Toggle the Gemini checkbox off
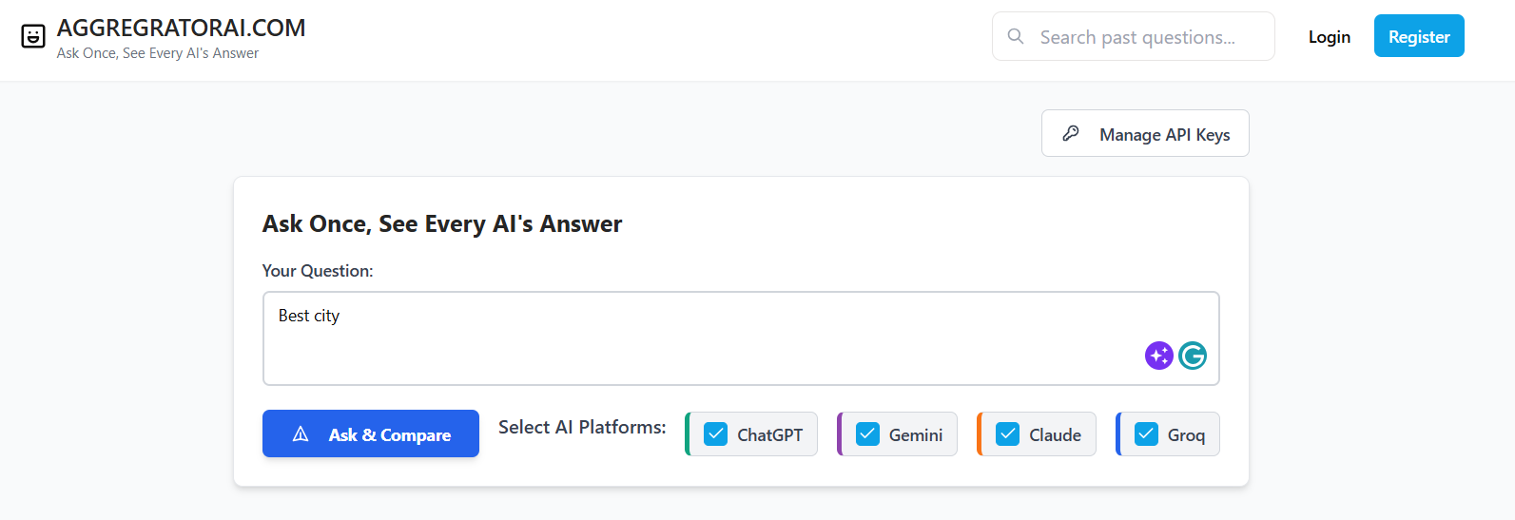Image resolution: width=1515 pixels, height=520 pixels. click(867, 433)
